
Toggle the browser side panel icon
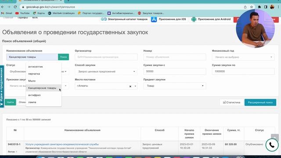click(266, 7)
